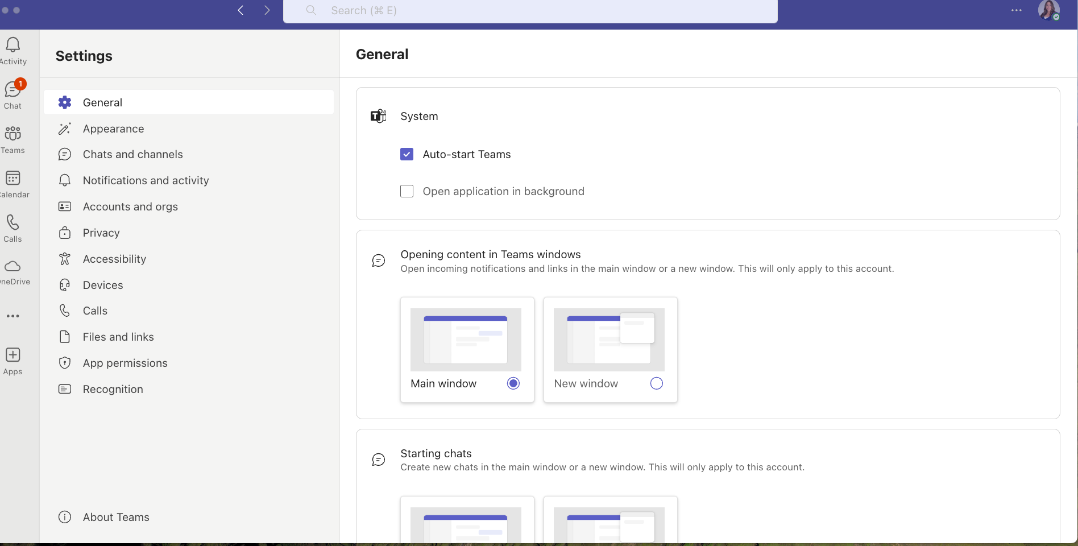The width and height of the screenshot is (1078, 546).
Task: Click the About Teams info icon
Action: tap(65, 517)
